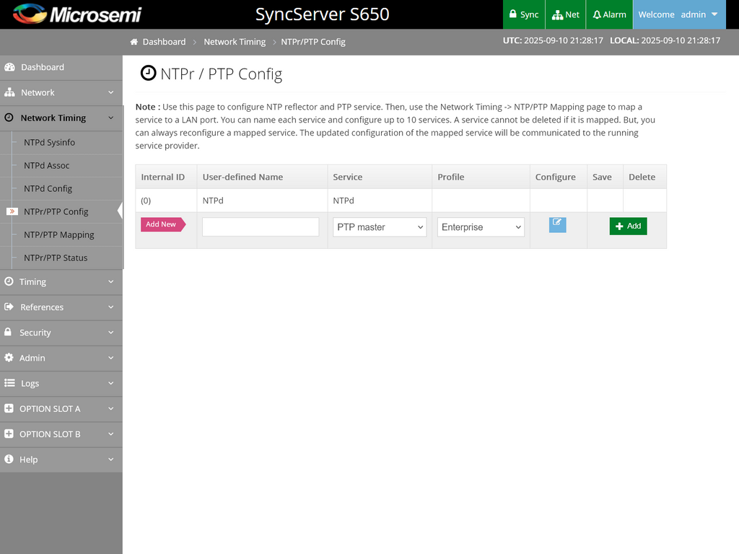Click the blue Configure edit icon
739x554 pixels.
(558, 225)
